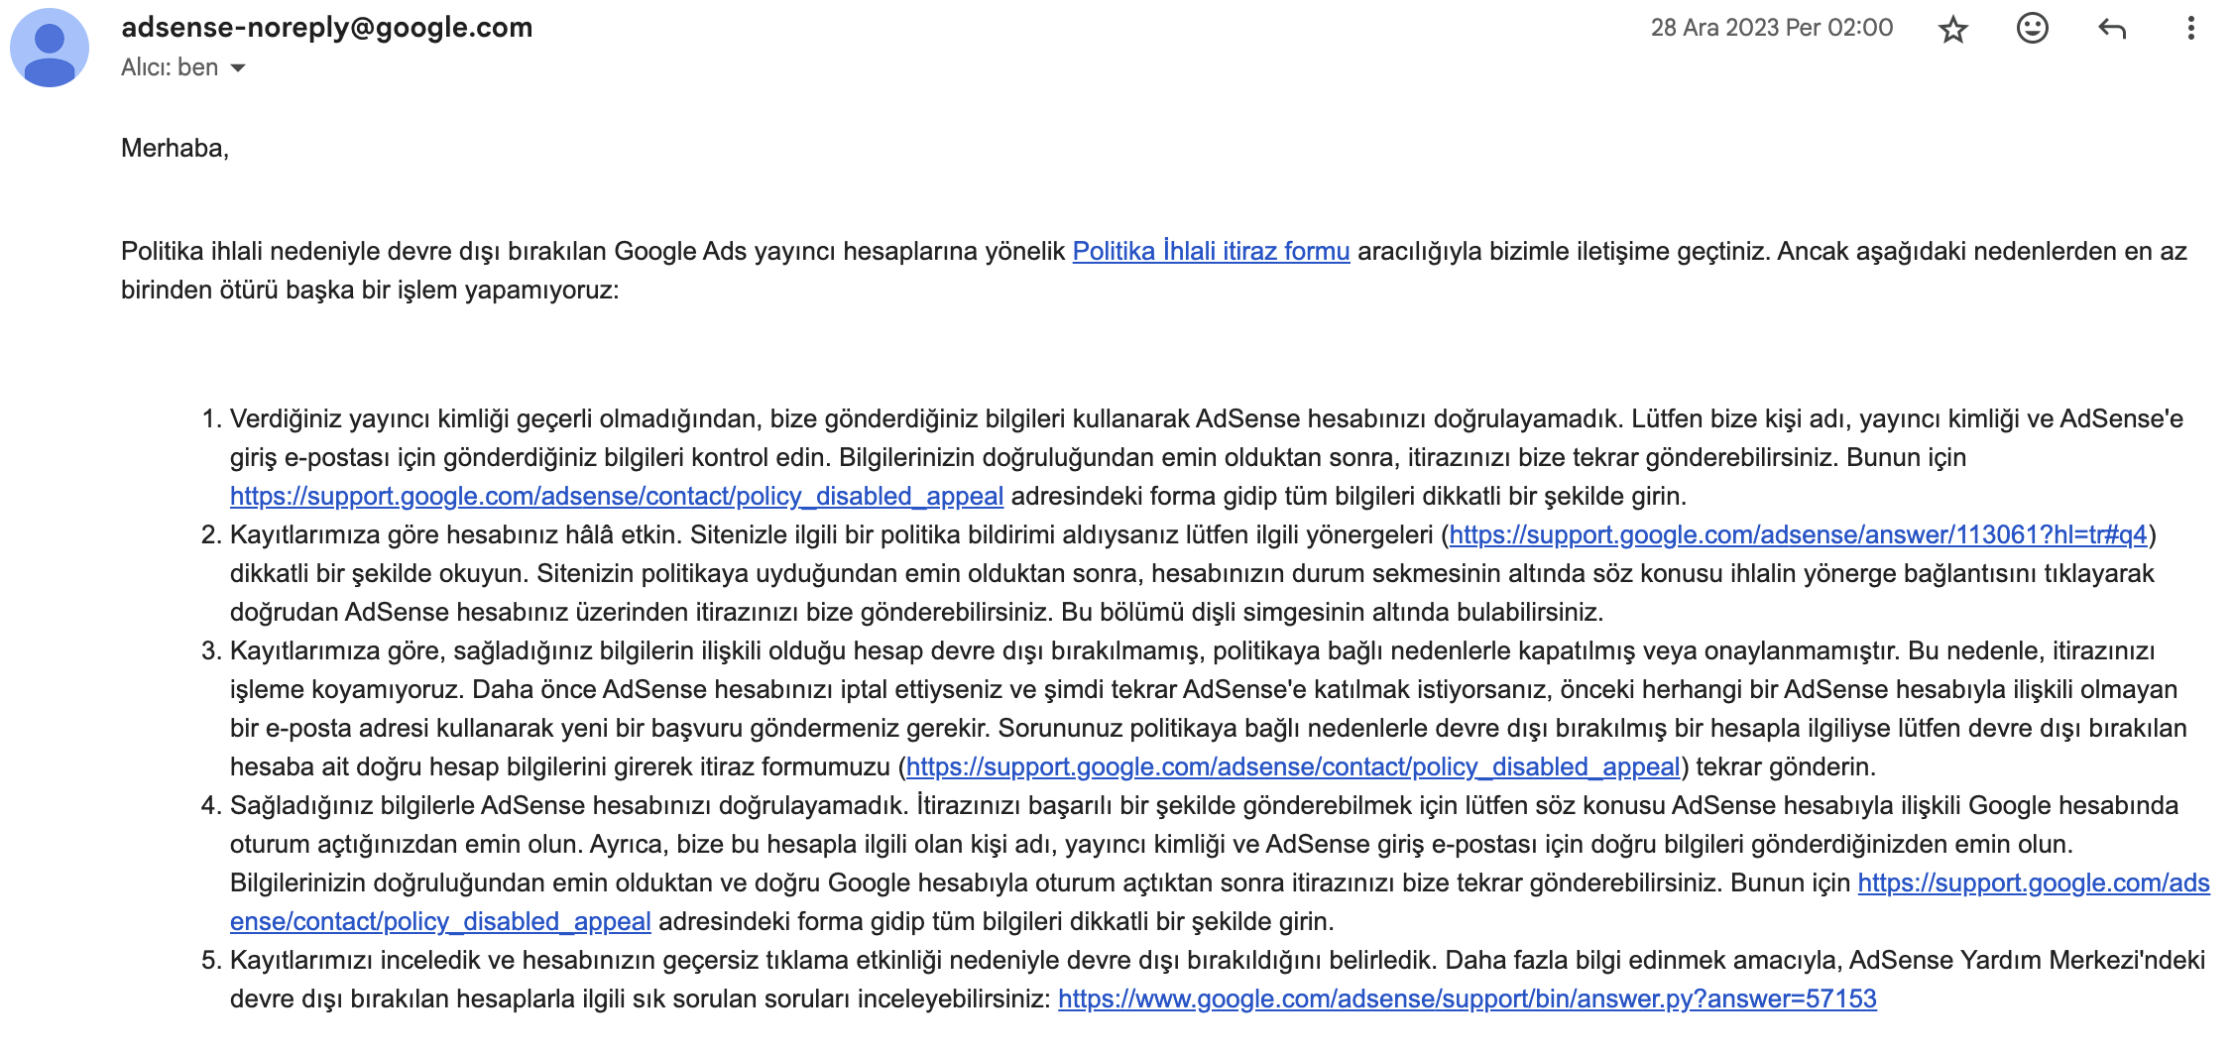Follow the appeal link at end of item 4's third line
This screenshot has height=1057, width=2235.
[x=2034, y=882]
